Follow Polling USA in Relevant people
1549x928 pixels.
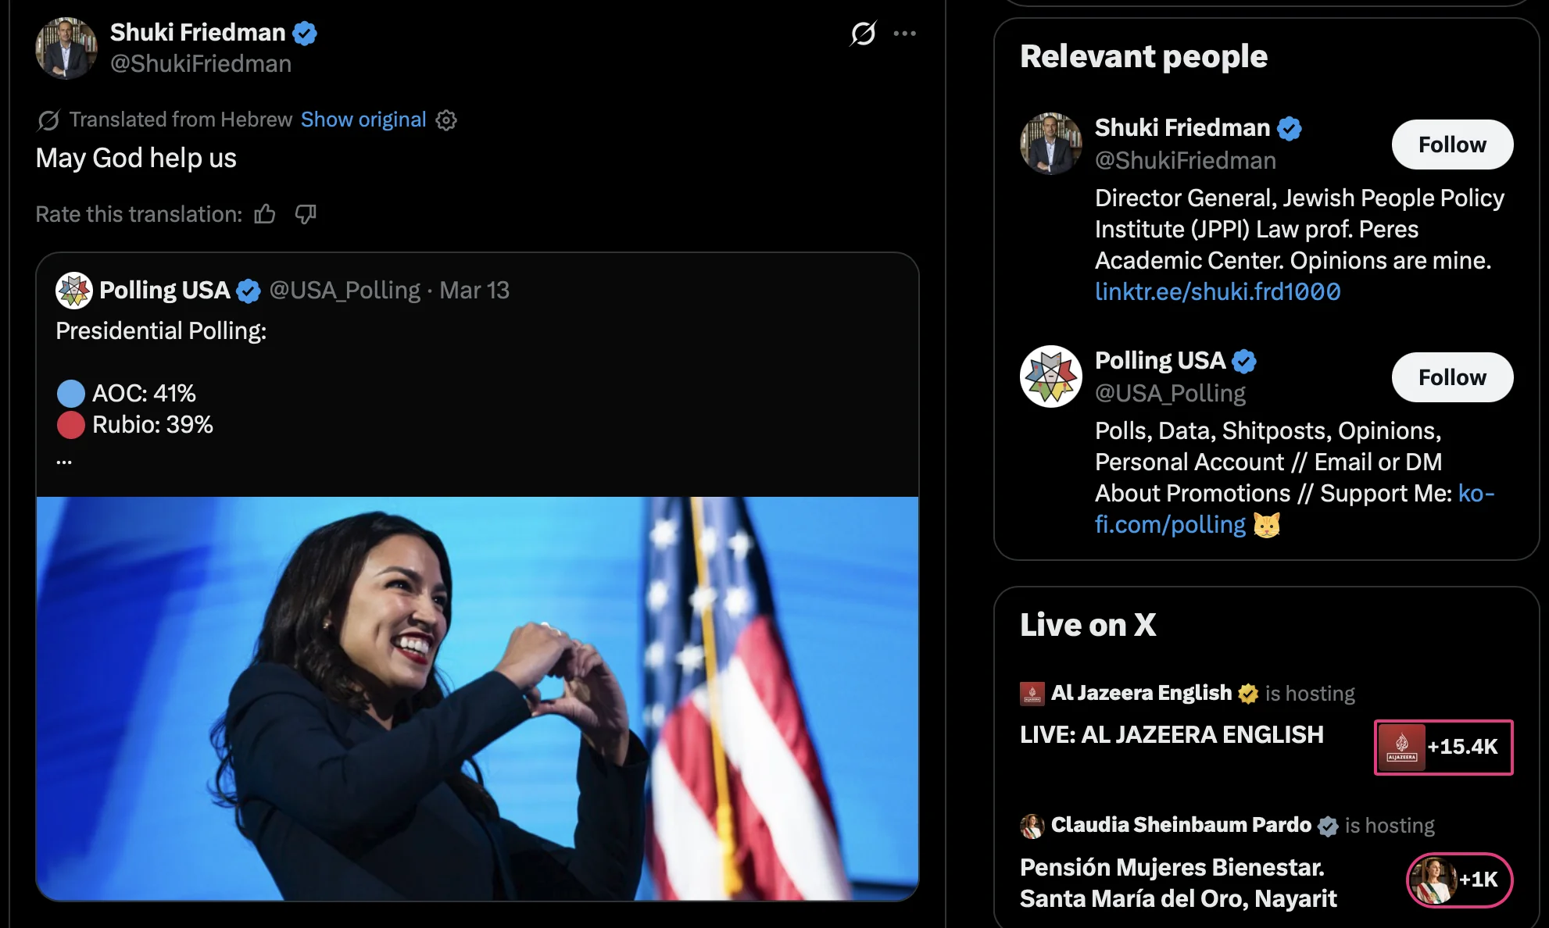(x=1451, y=377)
